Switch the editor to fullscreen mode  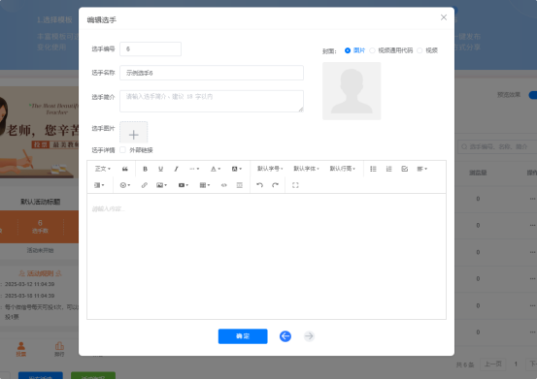point(295,185)
